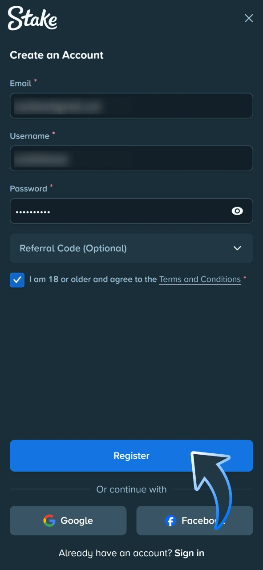The width and height of the screenshot is (263, 570).
Task: Focus the Email input field
Action: pos(131,106)
